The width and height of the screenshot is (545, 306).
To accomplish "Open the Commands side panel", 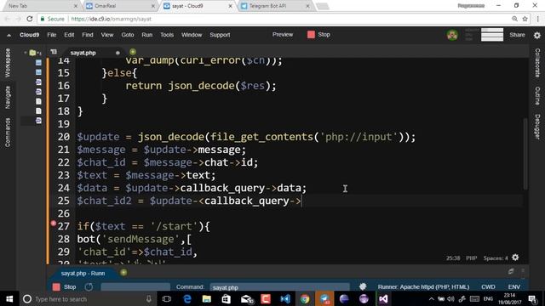I will click(8, 133).
